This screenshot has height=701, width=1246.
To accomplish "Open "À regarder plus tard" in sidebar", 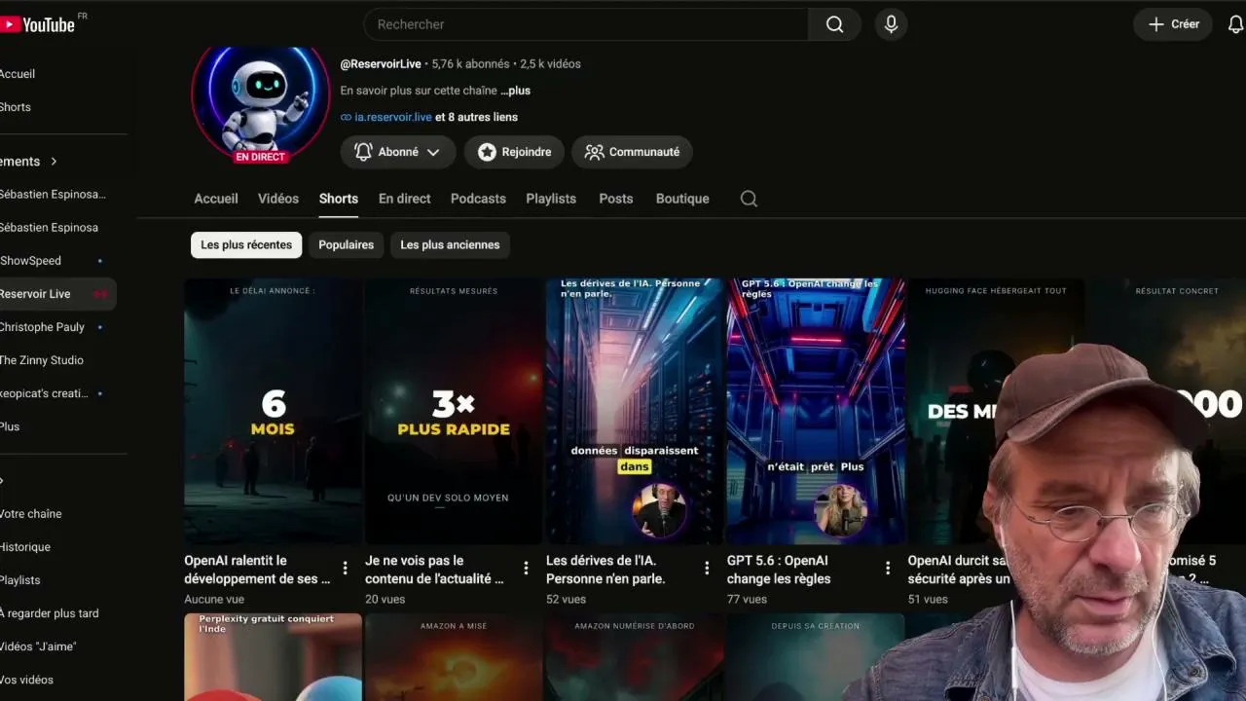I will (x=49, y=613).
